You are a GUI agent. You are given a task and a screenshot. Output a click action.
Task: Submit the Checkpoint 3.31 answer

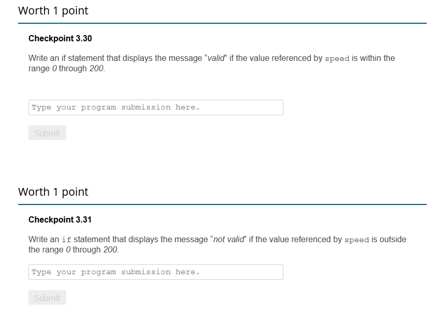47,297
